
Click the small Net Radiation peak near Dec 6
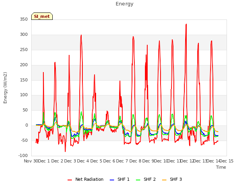[x=107, y=111]
